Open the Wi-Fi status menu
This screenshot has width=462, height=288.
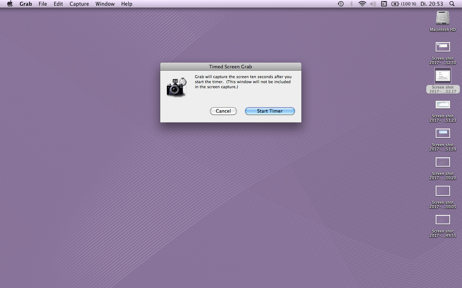coord(362,4)
